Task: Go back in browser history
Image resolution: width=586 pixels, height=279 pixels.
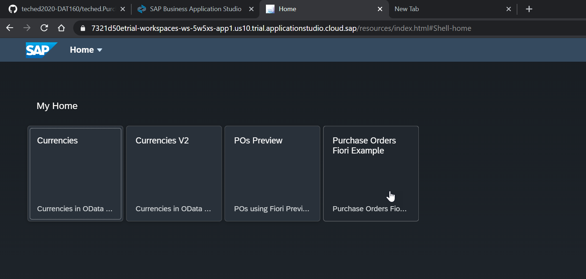Action: 10,28
